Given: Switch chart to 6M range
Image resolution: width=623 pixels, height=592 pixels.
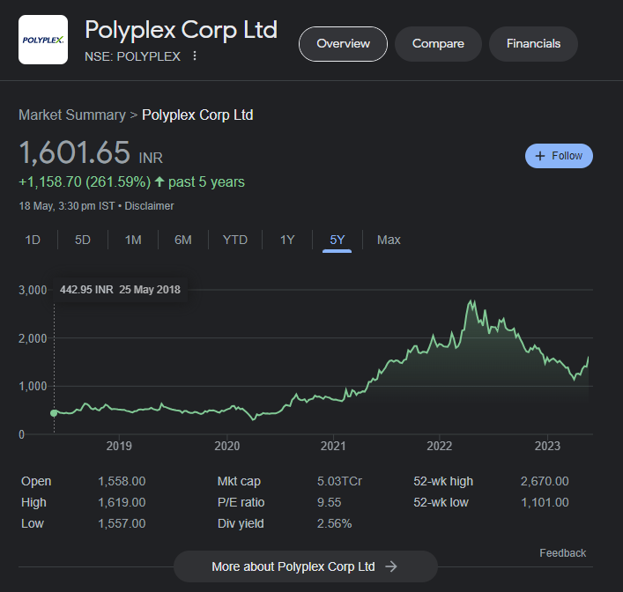Looking at the screenshot, I should (183, 240).
